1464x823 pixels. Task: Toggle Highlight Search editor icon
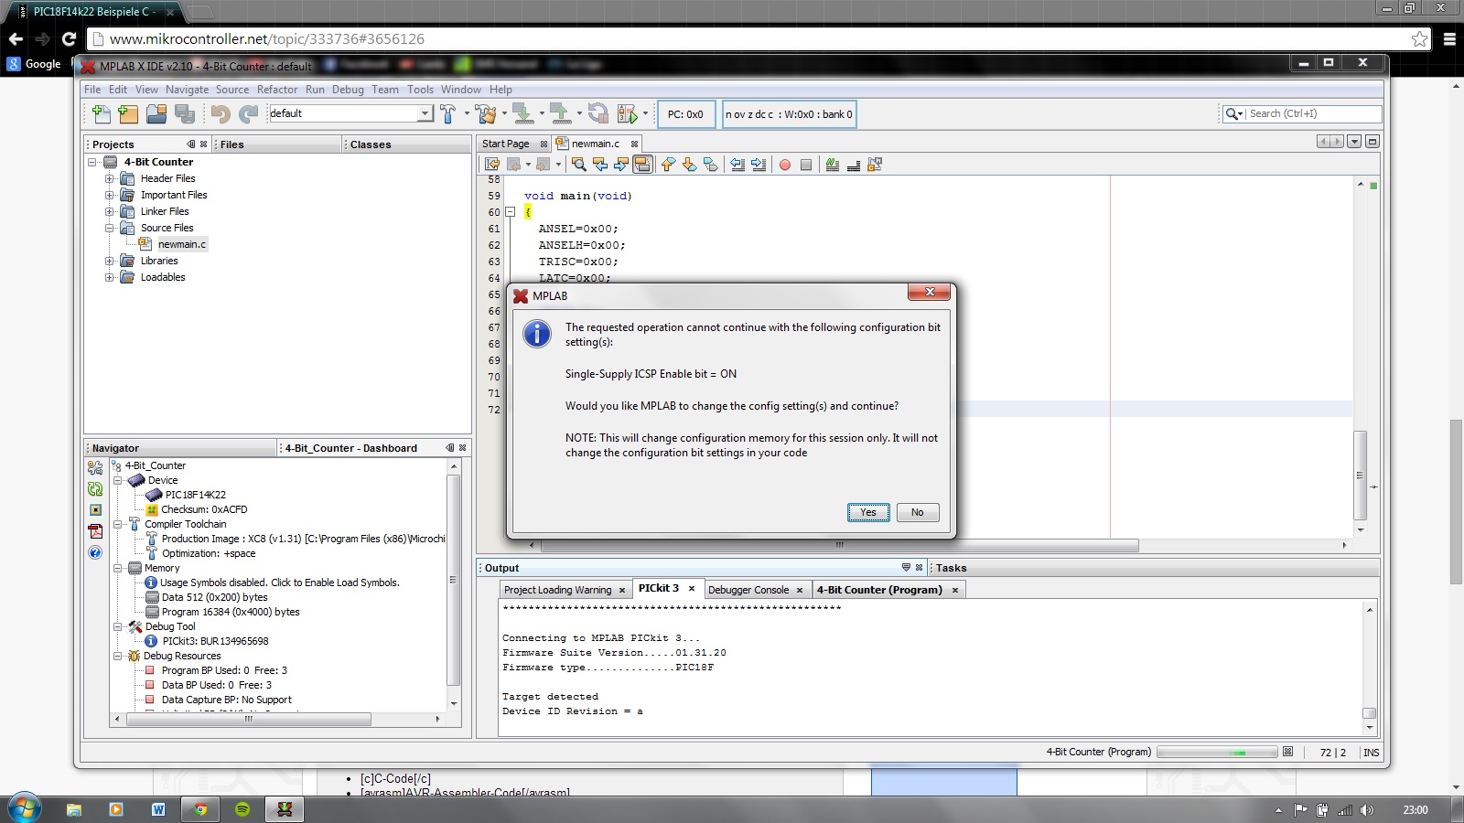(x=642, y=165)
